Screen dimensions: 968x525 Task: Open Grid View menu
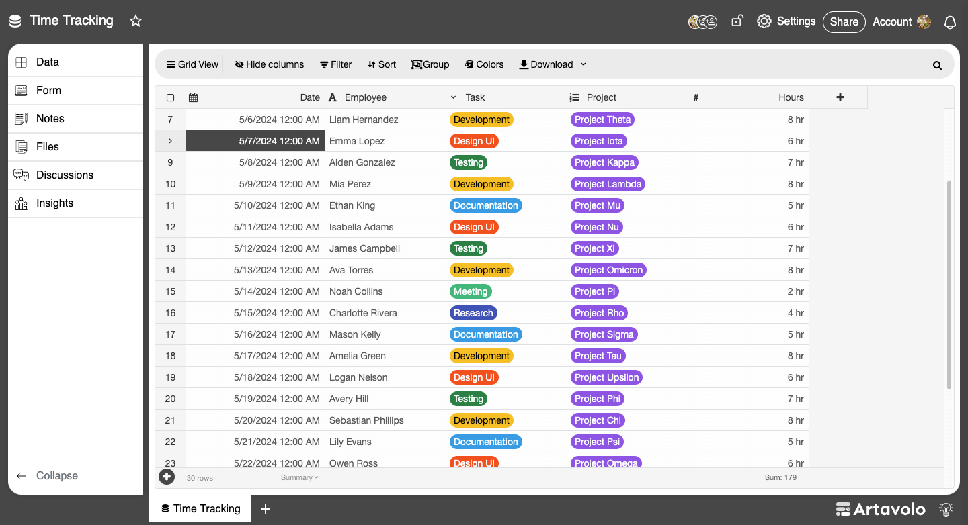point(192,64)
